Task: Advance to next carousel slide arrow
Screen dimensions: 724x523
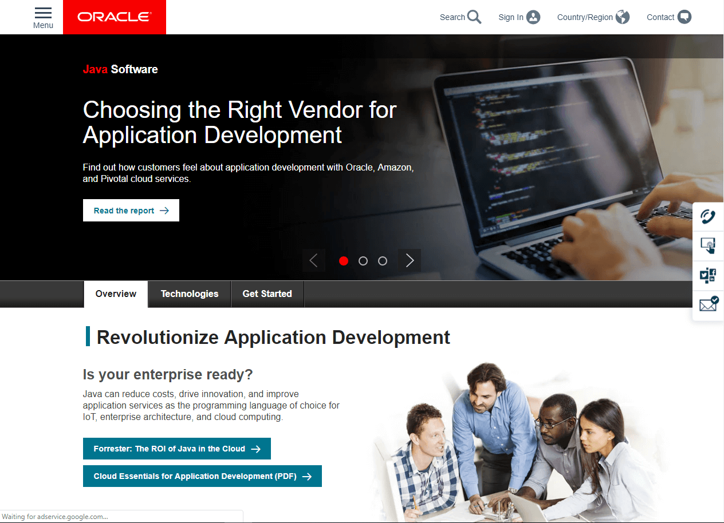Action: pyautogui.click(x=410, y=261)
